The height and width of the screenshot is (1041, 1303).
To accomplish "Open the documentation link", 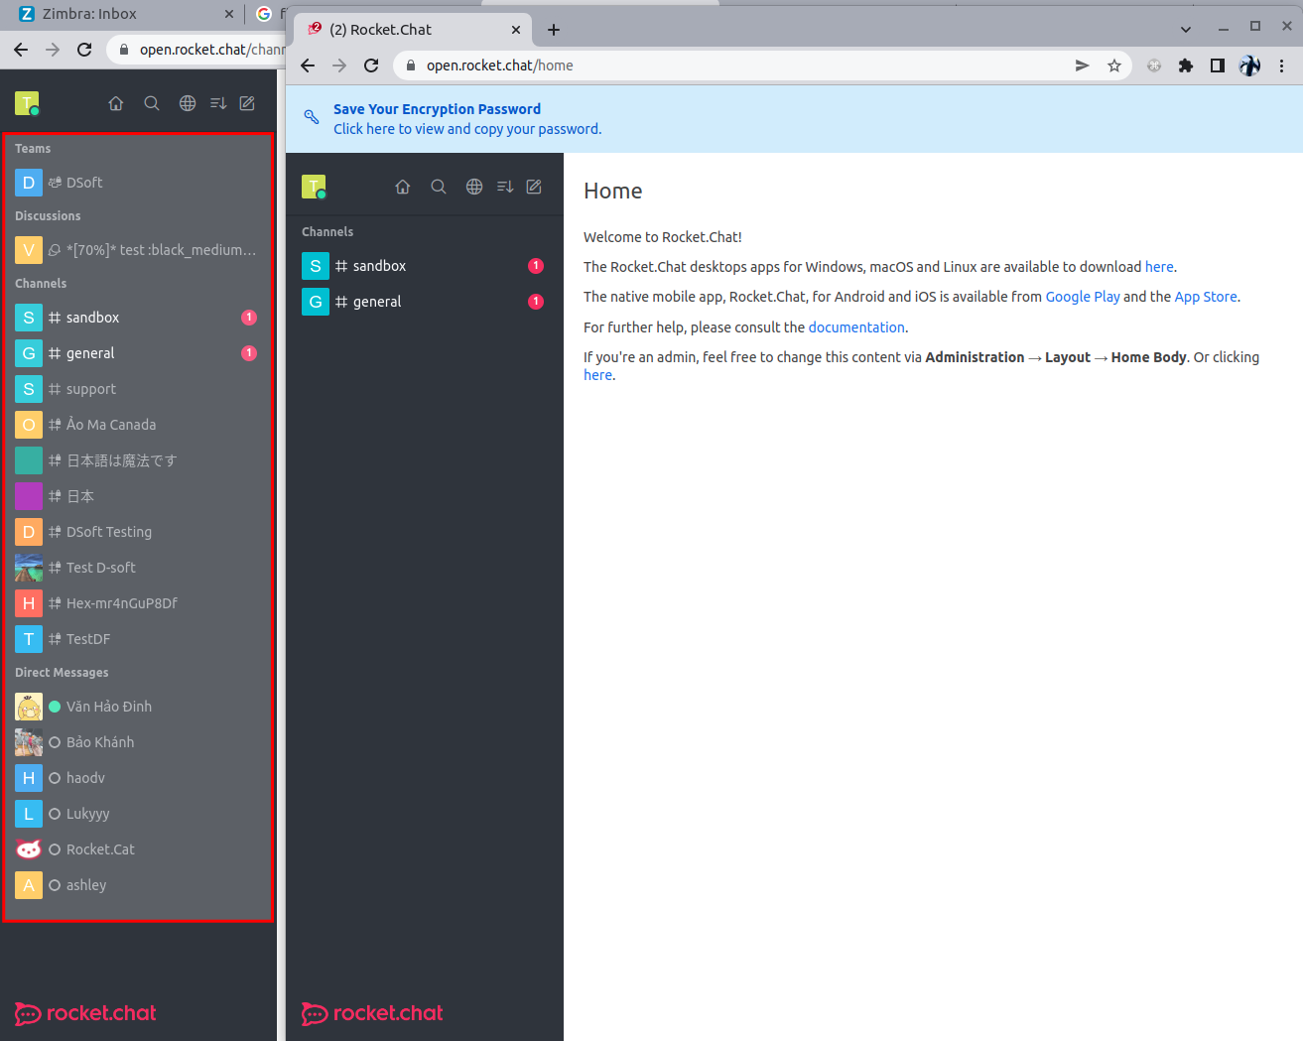I will coord(856,327).
